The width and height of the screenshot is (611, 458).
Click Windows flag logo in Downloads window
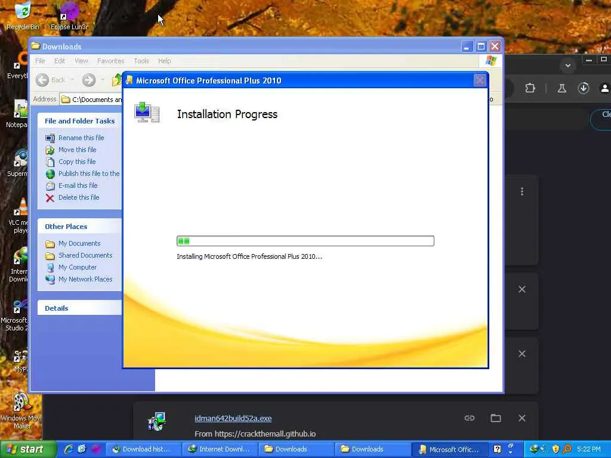490,61
